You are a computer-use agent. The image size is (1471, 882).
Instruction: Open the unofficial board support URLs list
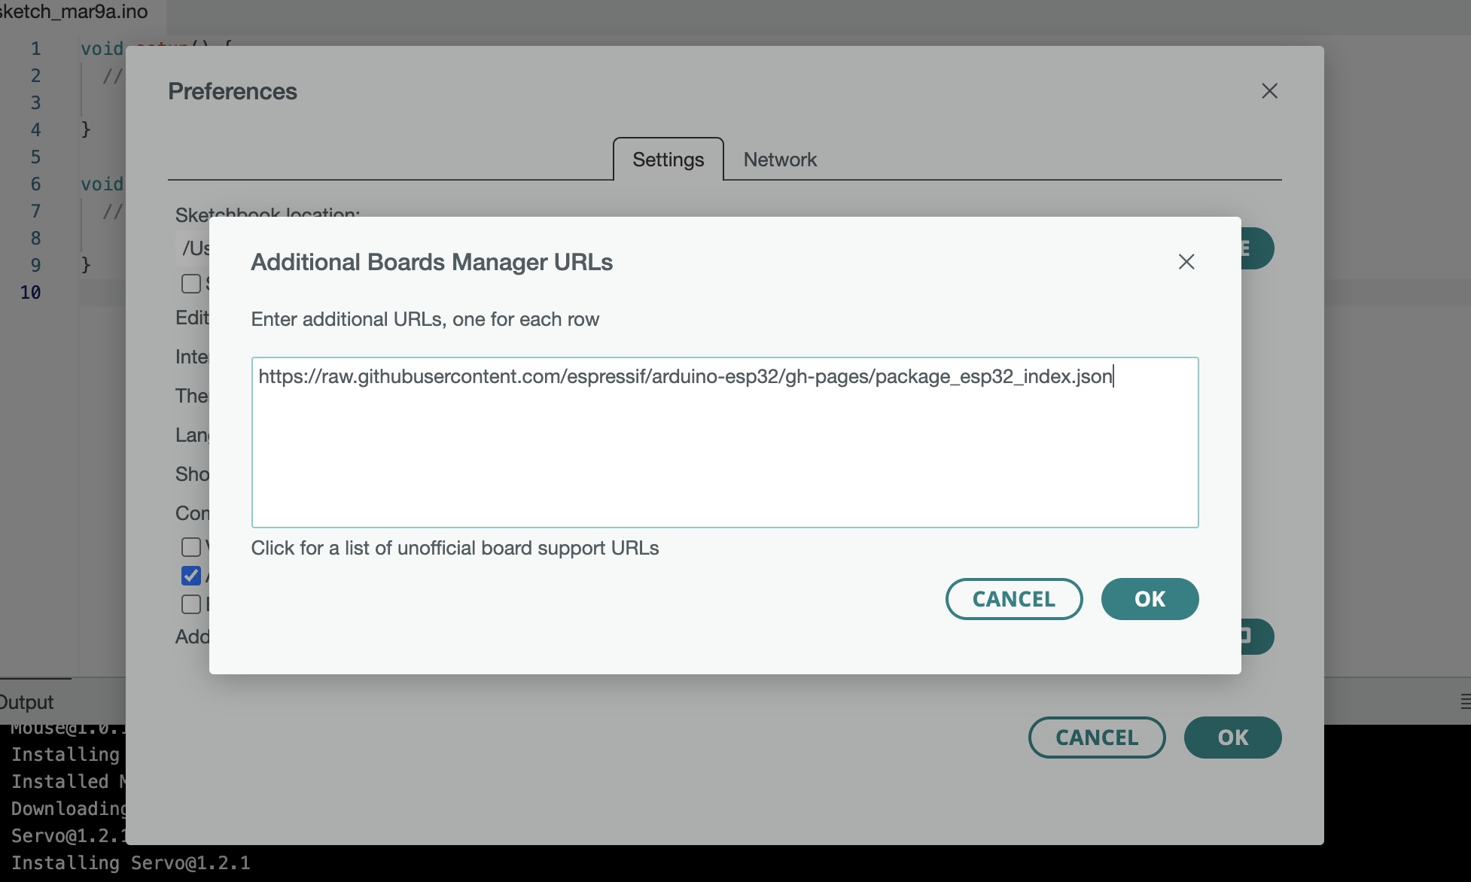[x=455, y=548]
